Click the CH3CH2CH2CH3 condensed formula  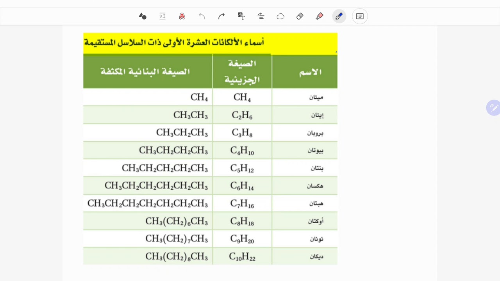[173, 151]
